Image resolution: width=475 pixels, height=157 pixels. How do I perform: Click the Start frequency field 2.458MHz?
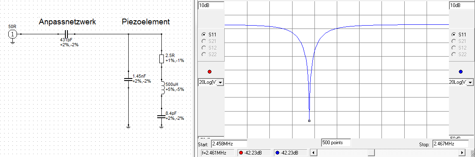tap(229, 144)
